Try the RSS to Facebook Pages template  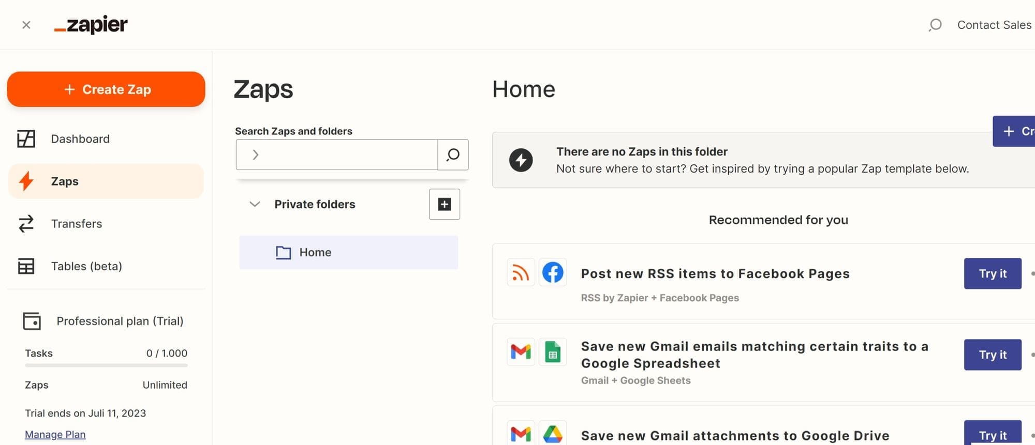point(993,273)
